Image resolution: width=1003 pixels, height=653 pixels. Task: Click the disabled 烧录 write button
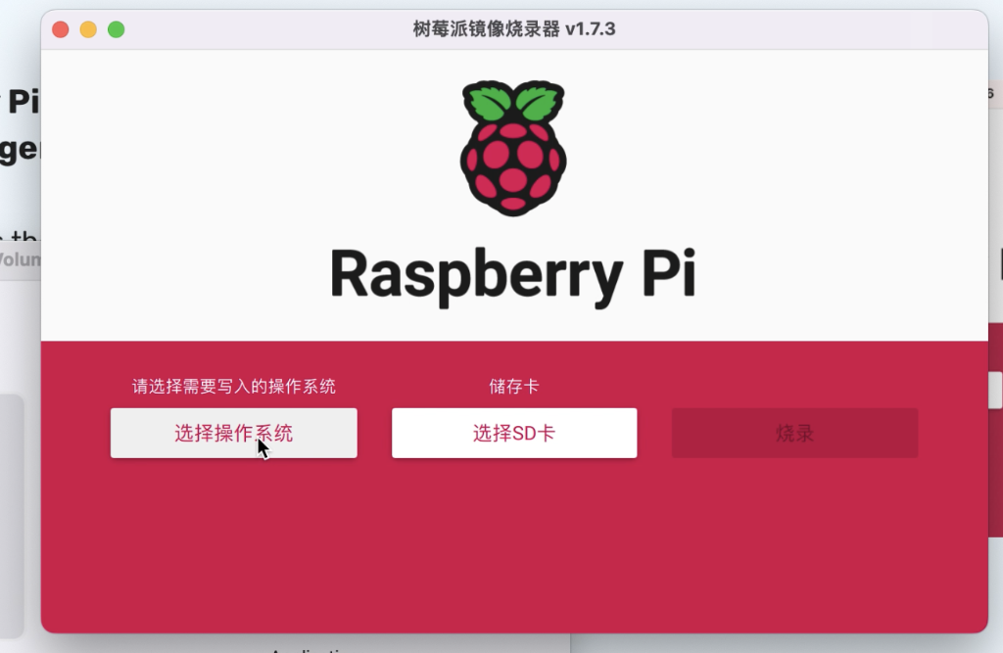click(x=794, y=433)
